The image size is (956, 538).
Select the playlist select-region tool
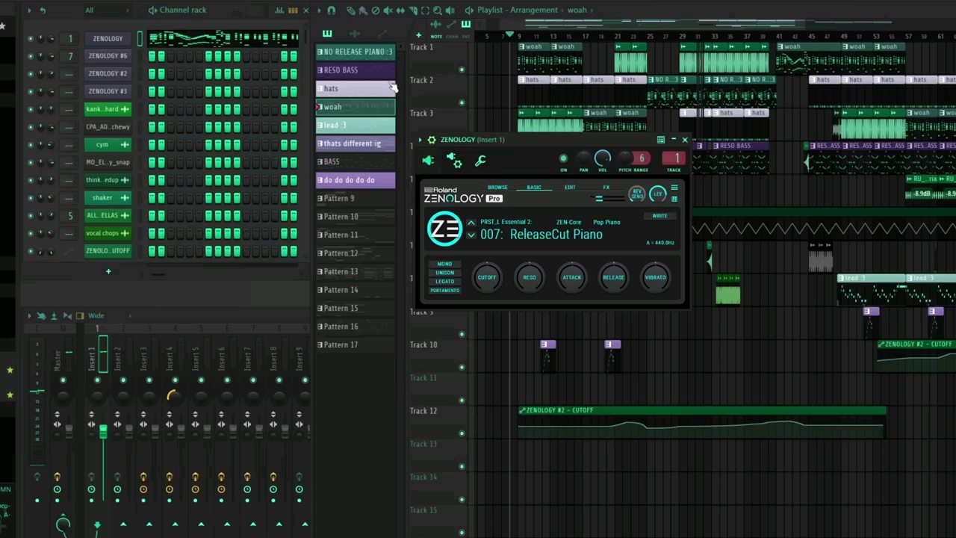425,10
